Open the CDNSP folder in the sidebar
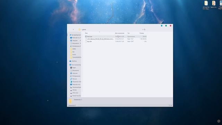The image size is (222, 125). pos(73,49)
